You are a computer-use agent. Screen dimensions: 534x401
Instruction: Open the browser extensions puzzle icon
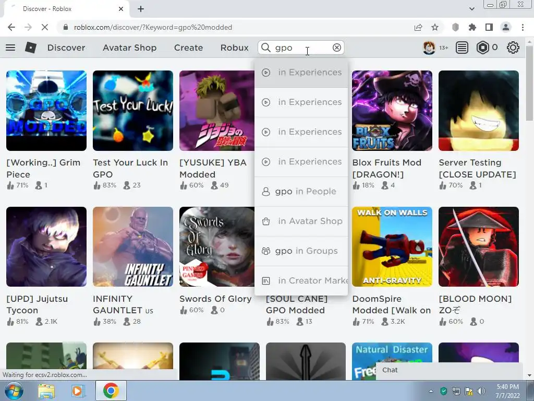point(472,27)
